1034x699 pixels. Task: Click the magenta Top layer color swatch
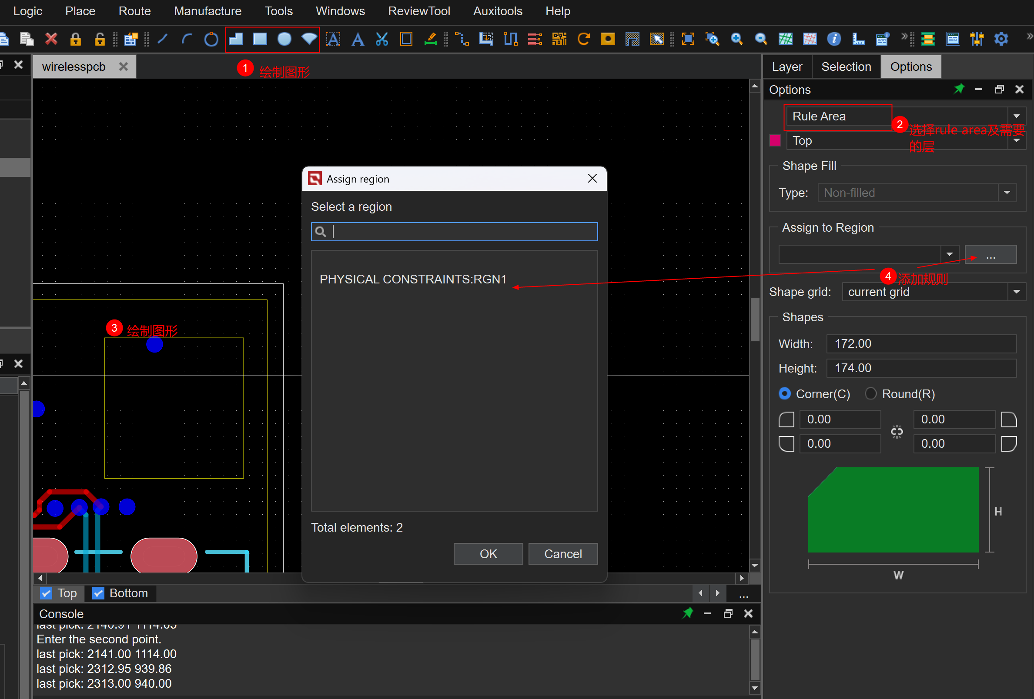(776, 140)
